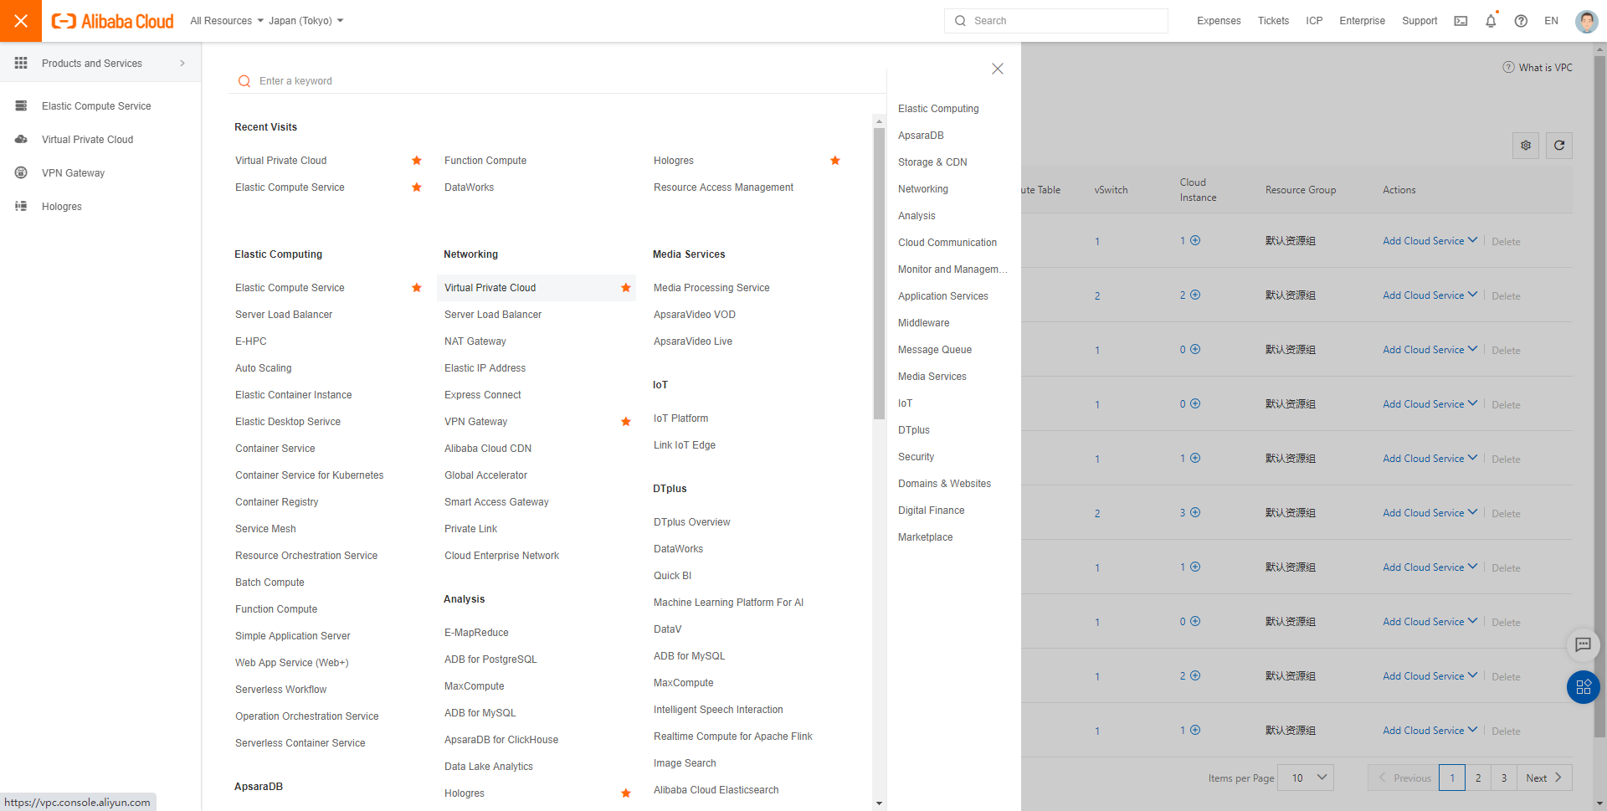
Task: Open the What is VPC link
Action: (1545, 67)
